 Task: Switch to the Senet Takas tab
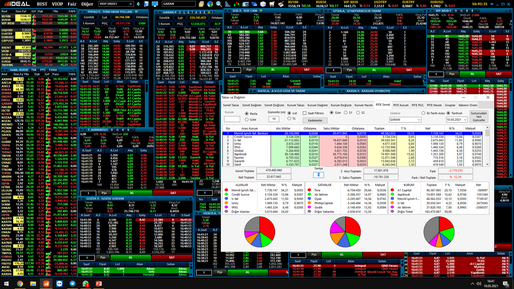pyautogui.click(x=231, y=105)
